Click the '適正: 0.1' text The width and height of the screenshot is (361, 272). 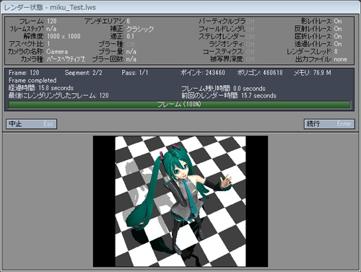pos(122,36)
